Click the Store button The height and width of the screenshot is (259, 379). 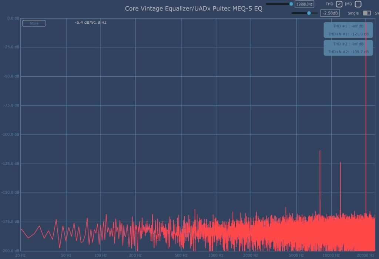tap(34, 23)
